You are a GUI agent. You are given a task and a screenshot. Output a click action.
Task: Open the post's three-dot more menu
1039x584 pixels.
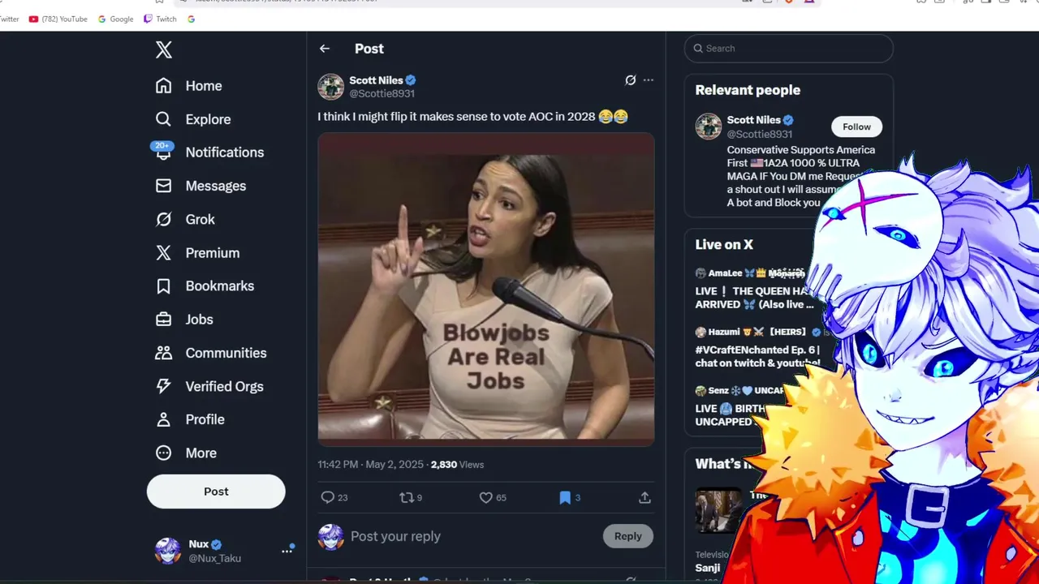point(648,80)
